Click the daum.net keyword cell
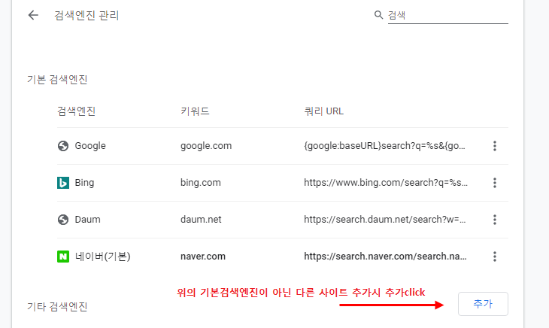 201,220
